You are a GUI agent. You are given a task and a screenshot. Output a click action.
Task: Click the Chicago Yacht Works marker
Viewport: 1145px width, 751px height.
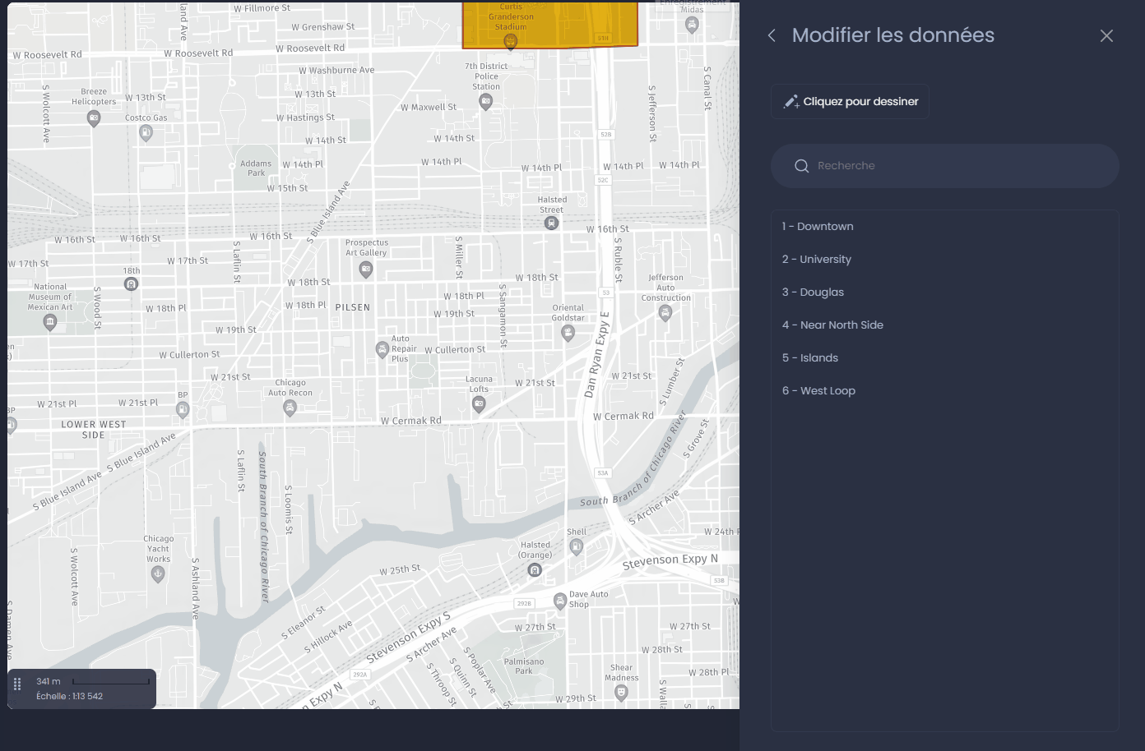[158, 575]
